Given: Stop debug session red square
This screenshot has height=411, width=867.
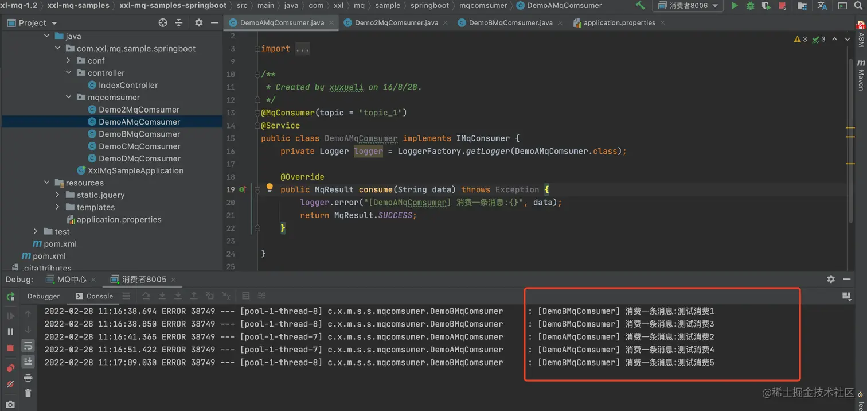Looking at the screenshot, I should click(10, 348).
